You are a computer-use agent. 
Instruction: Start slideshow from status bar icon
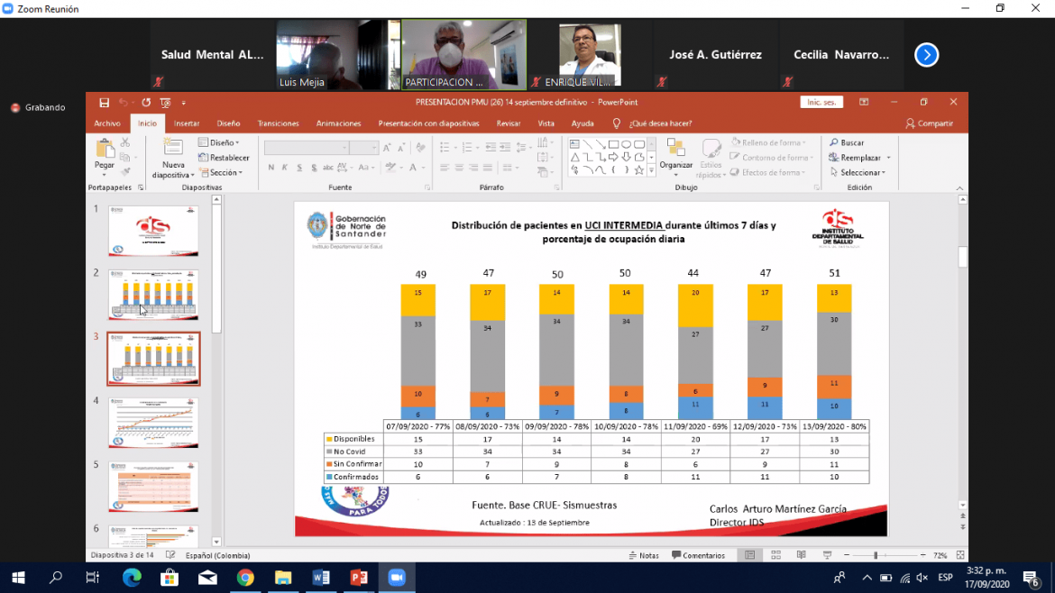point(827,555)
